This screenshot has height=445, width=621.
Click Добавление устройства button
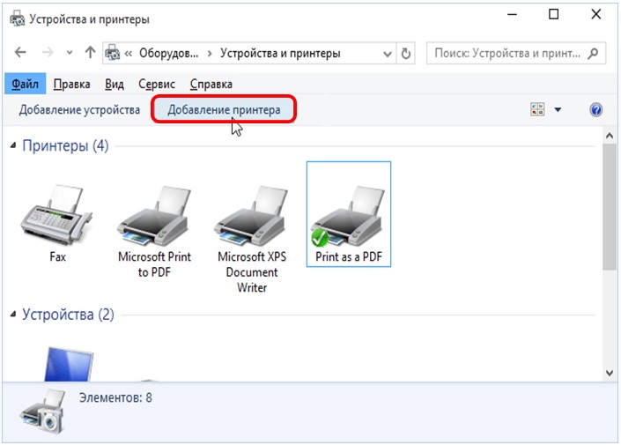(x=79, y=109)
